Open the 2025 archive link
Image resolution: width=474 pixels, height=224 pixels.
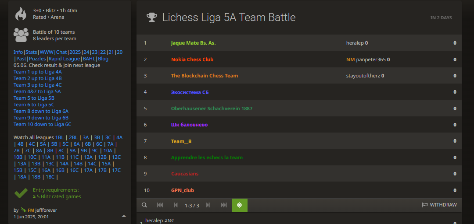(x=75, y=52)
